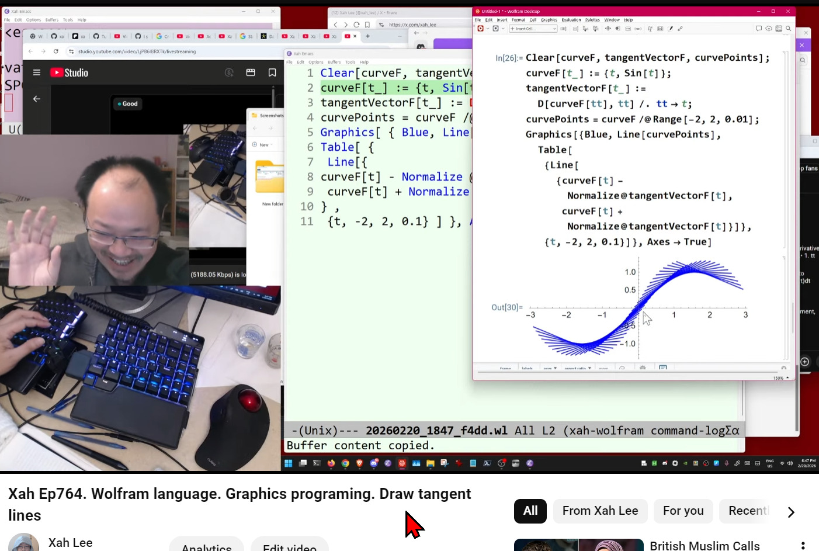Click the studio.youtube.com address bar

175,51
